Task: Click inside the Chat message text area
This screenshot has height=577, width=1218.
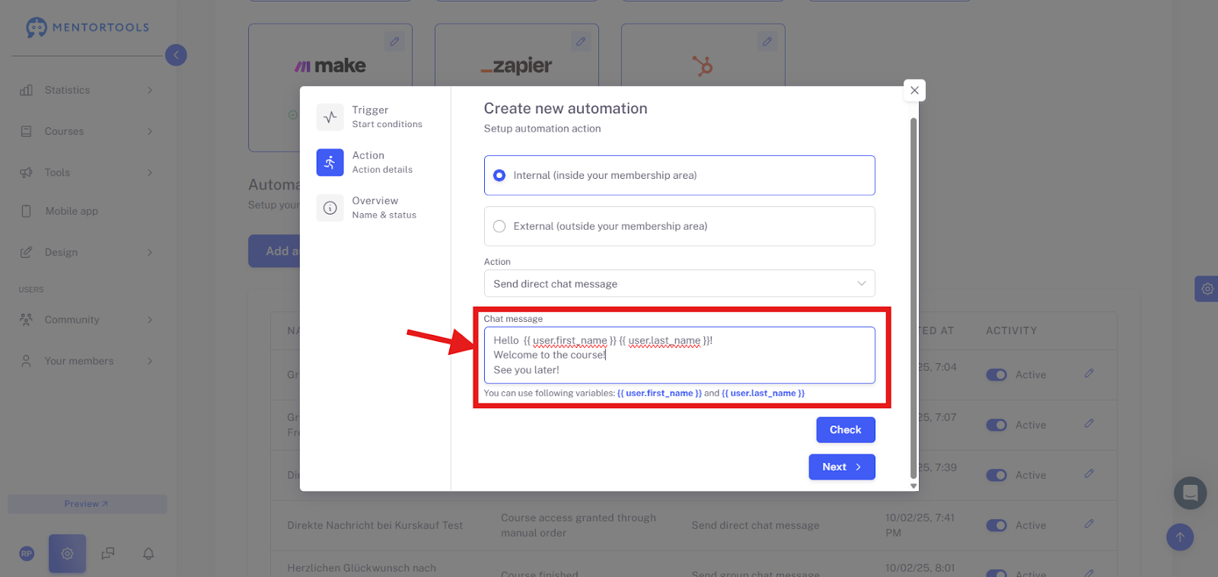Action: click(679, 355)
